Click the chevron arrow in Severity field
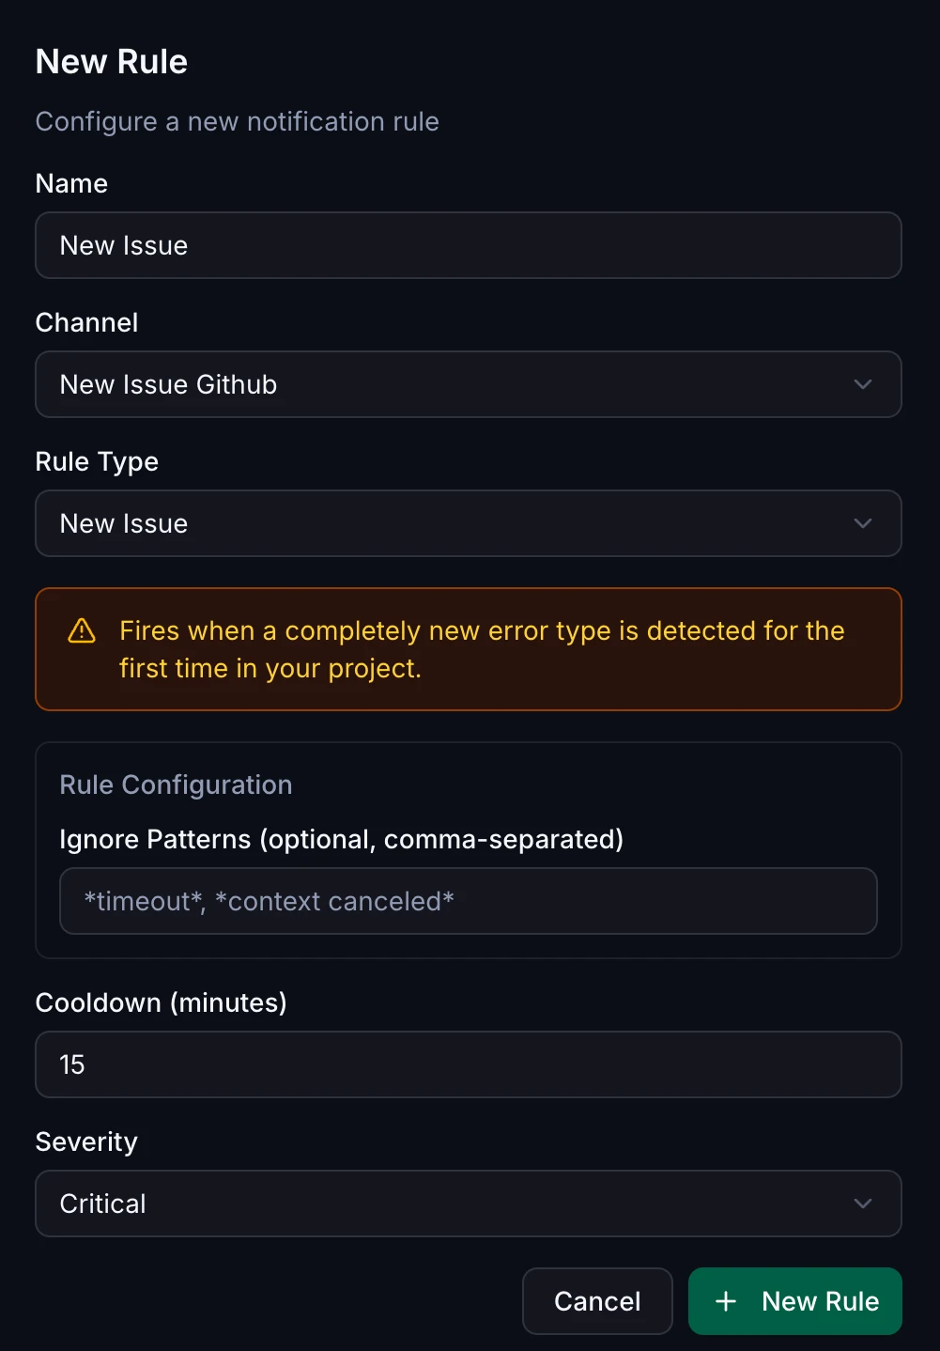This screenshot has height=1351, width=940. click(863, 1203)
